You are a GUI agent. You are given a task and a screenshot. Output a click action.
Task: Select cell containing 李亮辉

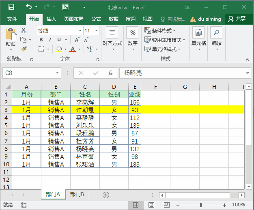click(x=85, y=102)
